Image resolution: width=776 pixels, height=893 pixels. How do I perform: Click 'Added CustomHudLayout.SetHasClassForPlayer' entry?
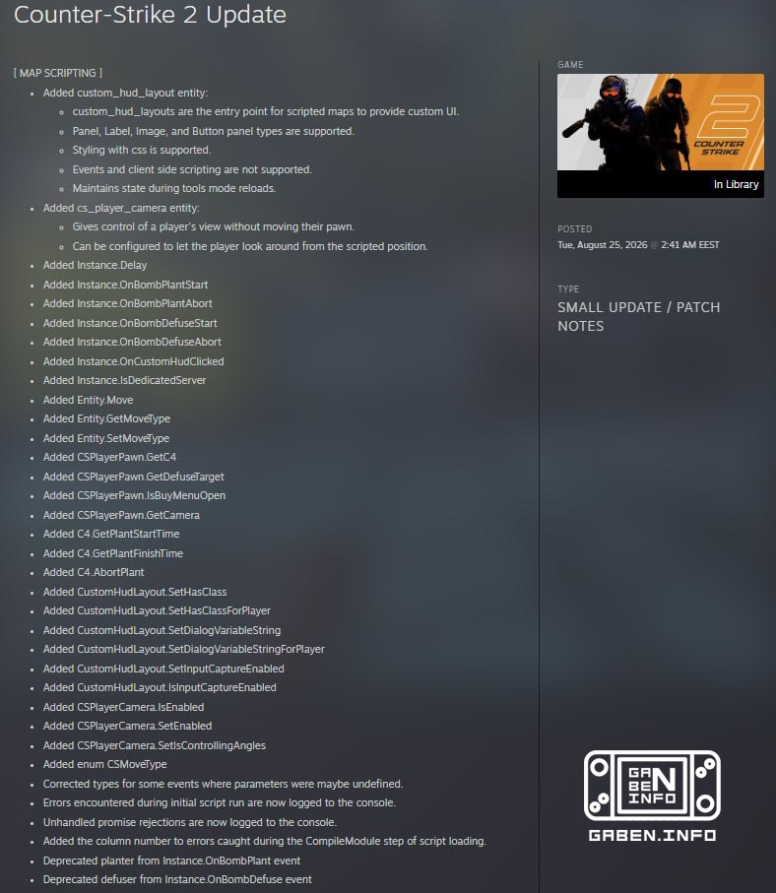click(x=157, y=610)
